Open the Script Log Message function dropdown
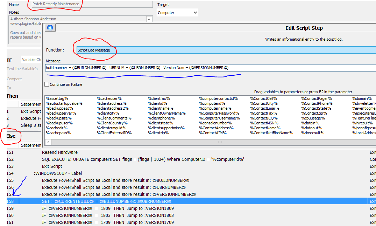 click(224, 50)
